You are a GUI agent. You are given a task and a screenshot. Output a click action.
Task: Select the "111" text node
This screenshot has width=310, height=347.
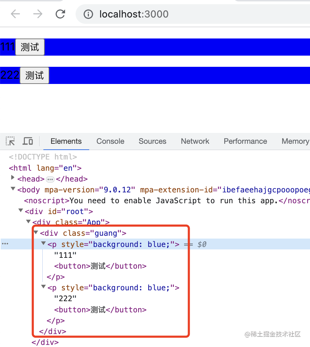pos(65,255)
